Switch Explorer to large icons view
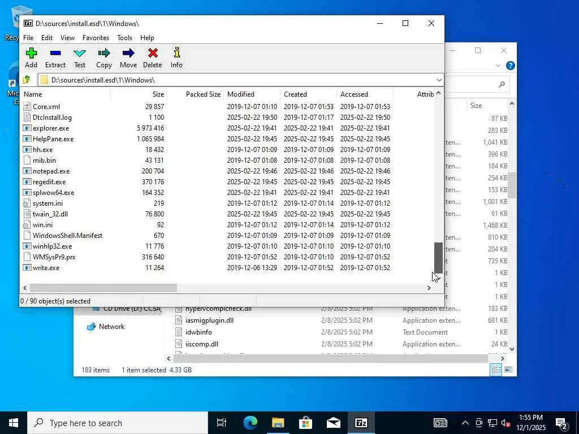The width and height of the screenshot is (579, 434). tap(508, 370)
